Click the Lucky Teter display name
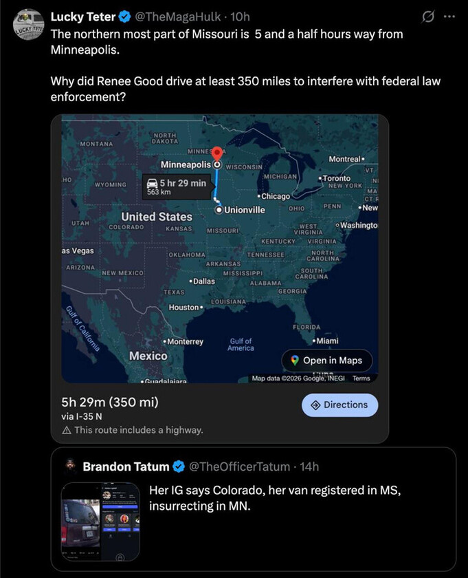 [x=82, y=17]
